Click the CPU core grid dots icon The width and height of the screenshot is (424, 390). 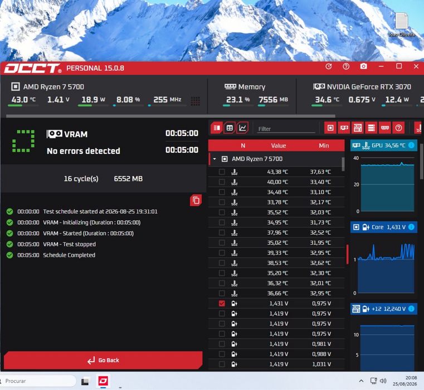point(195,101)
